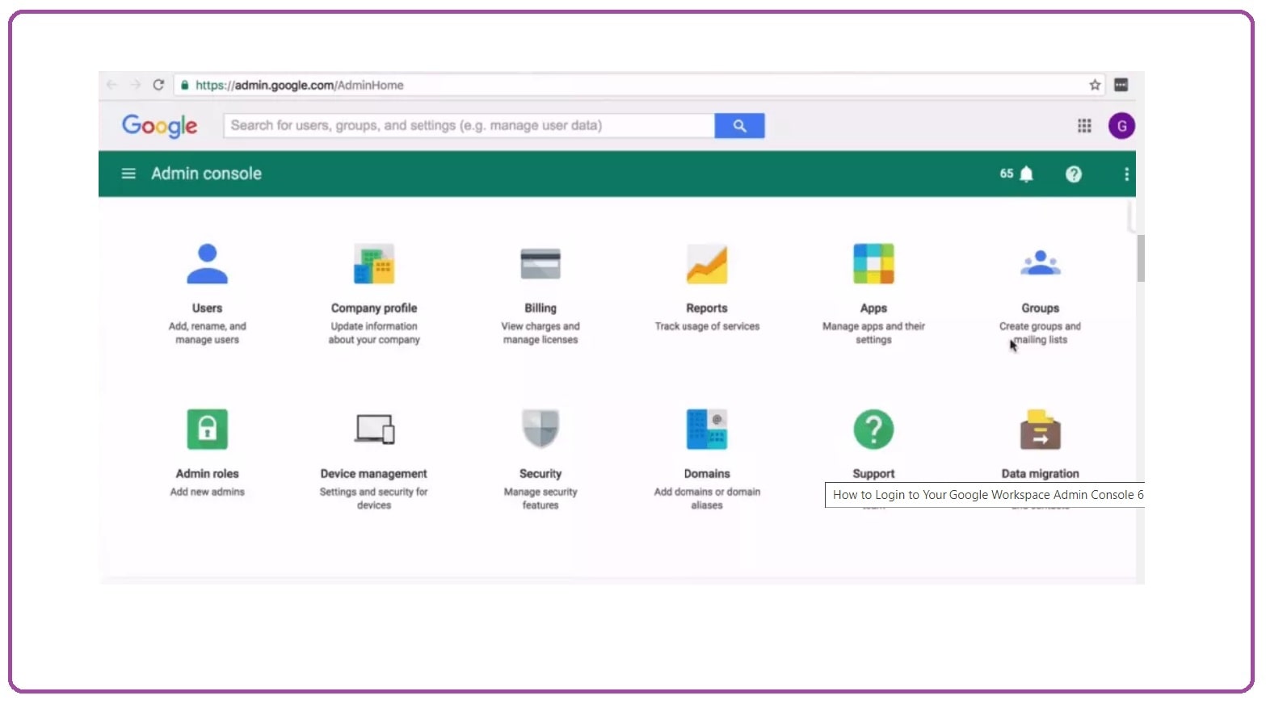
Task: Bookmark this page with the star
Action: (x=1095, y=85)
